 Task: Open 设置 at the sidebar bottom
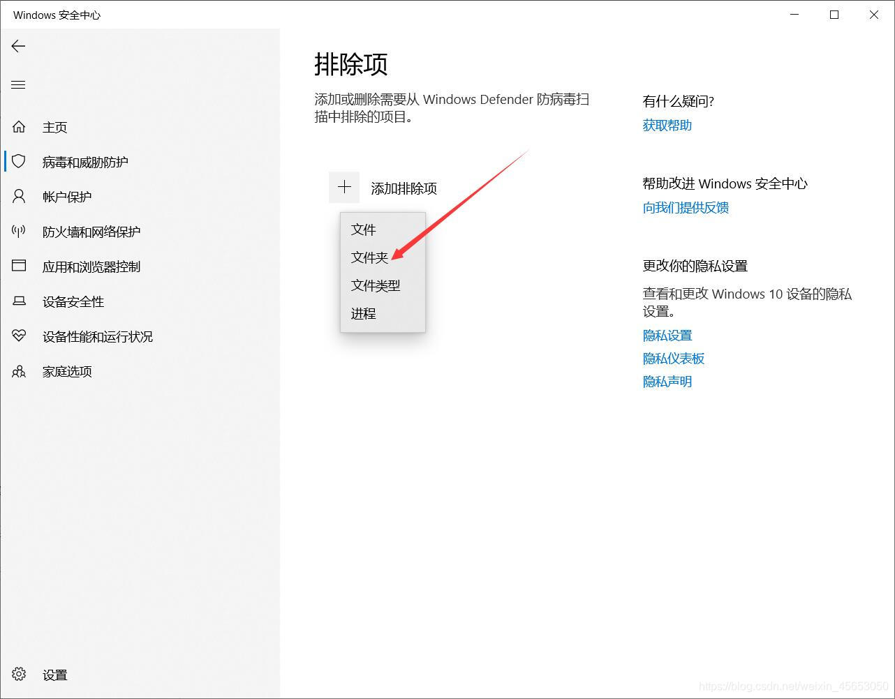pos(140,675)
